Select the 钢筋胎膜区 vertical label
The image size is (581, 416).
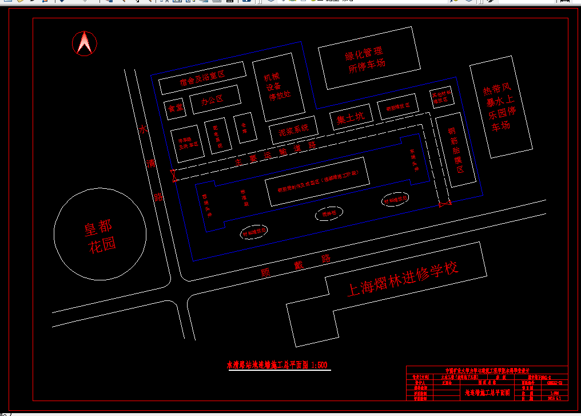(x=456, y=150)
